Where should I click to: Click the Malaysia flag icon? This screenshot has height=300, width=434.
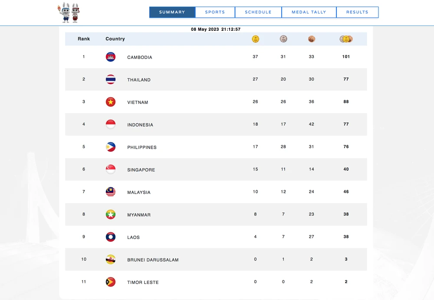tap(111, 192)
